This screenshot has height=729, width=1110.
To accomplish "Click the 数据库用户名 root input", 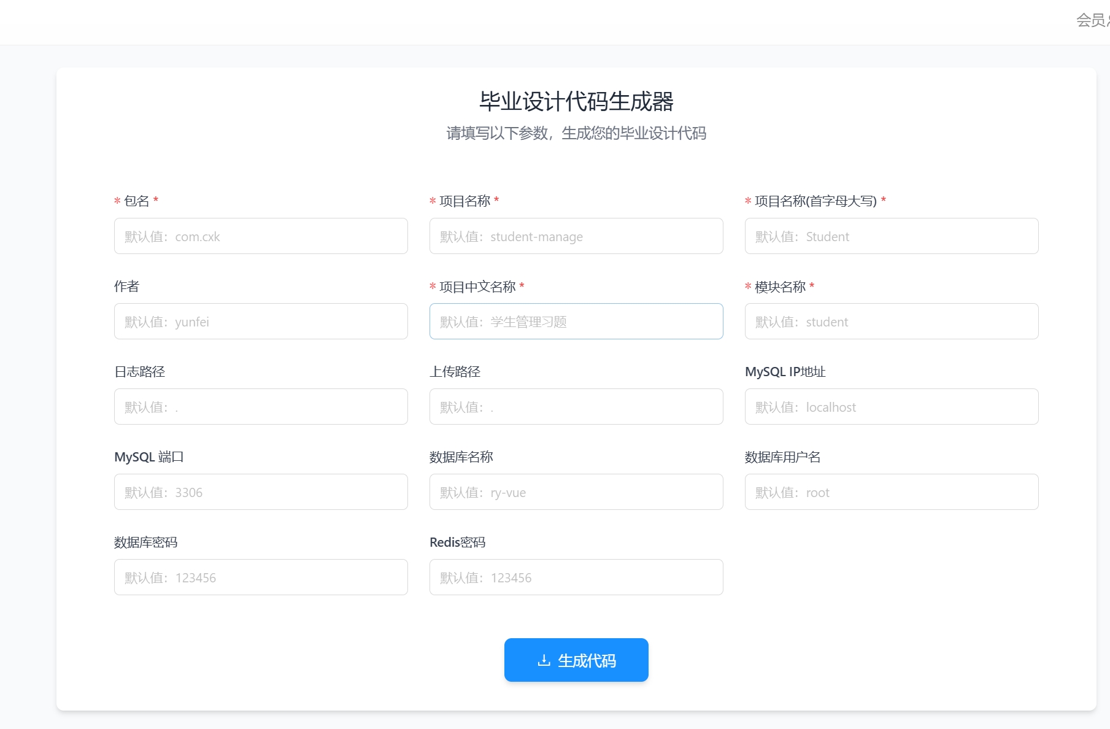I will 891,492.
